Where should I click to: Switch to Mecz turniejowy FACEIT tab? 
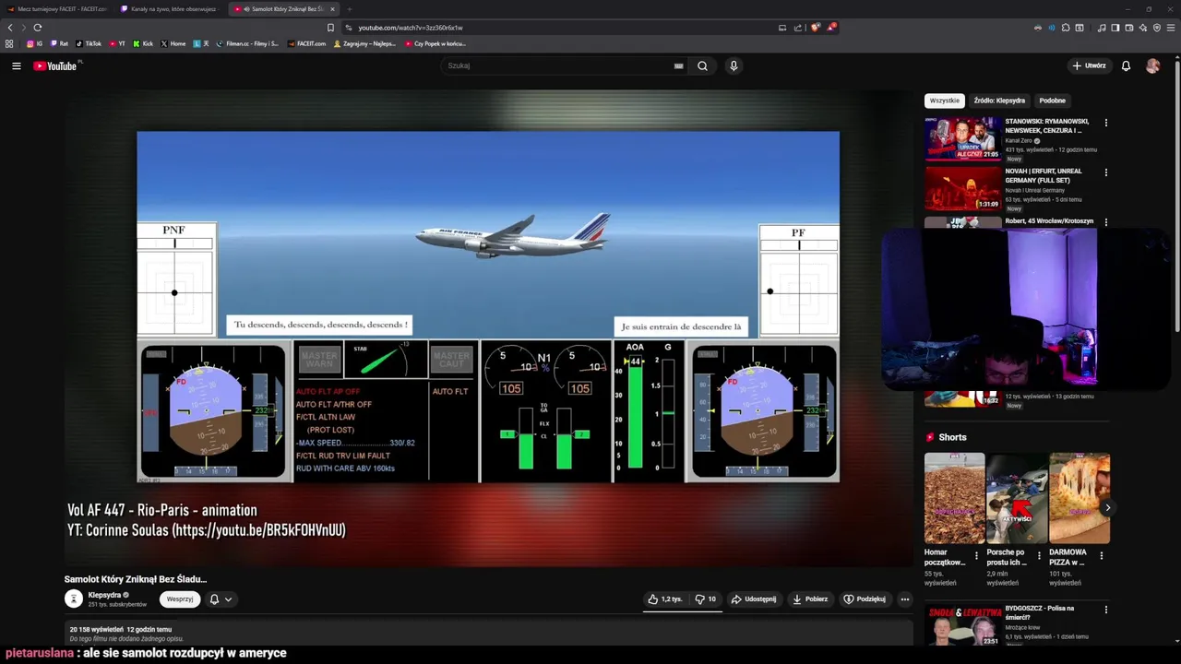pos(57,9)
